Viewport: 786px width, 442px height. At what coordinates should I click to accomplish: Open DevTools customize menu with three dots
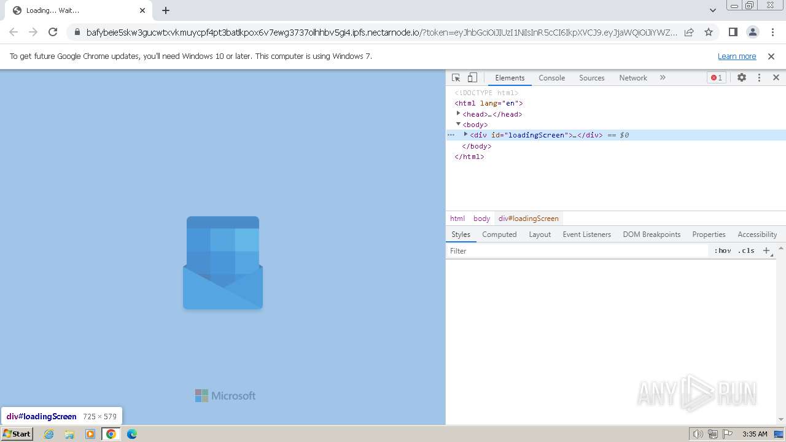point(759,78)
